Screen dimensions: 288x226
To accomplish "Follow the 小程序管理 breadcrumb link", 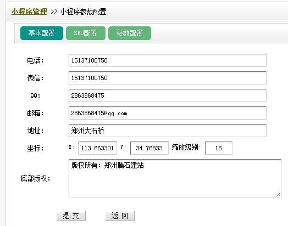I will (29, 12).
